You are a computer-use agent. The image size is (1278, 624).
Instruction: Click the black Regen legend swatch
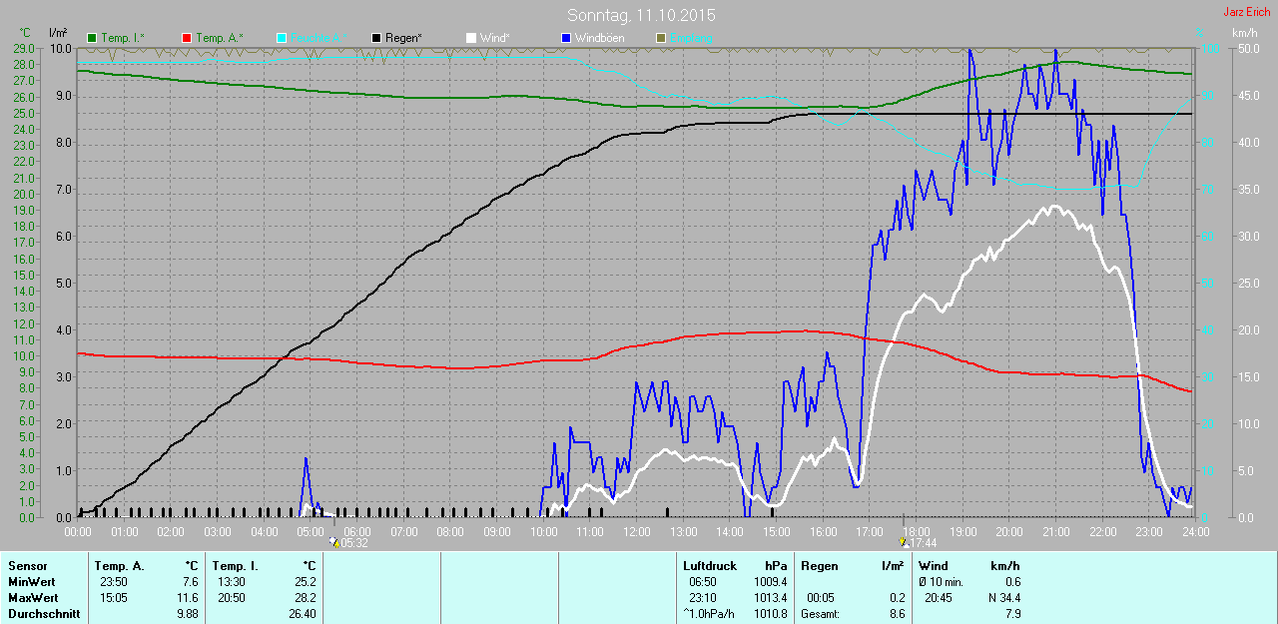pos(376,38)
